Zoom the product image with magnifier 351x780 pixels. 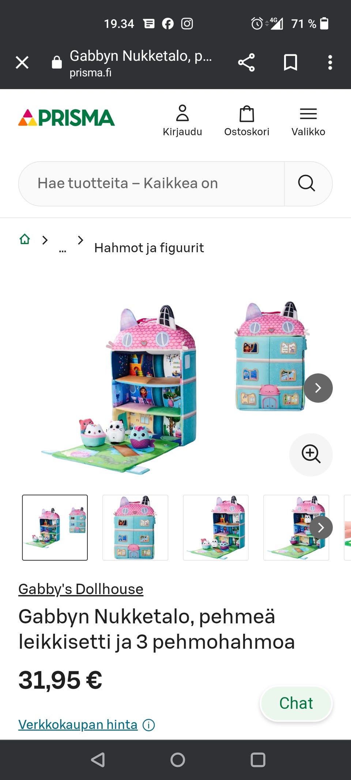tap(311, 455)
